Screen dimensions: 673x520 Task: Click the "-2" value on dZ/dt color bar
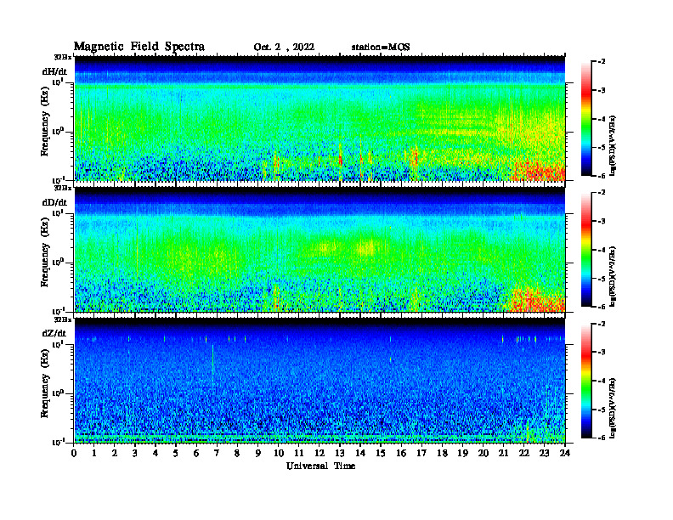(602, 324)
